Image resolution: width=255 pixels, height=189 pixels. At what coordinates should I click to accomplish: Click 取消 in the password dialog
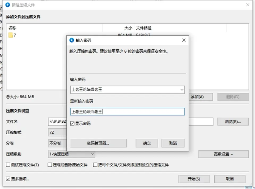(173, 143)
